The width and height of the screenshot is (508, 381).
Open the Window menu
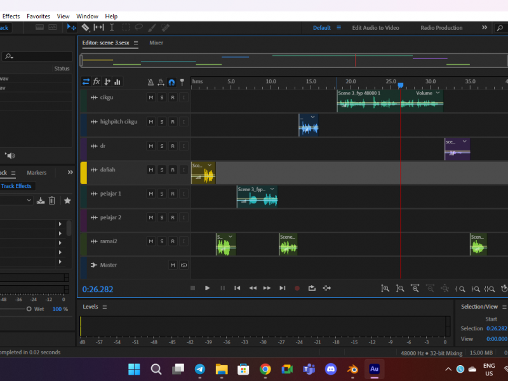click(x=87, y=16)
